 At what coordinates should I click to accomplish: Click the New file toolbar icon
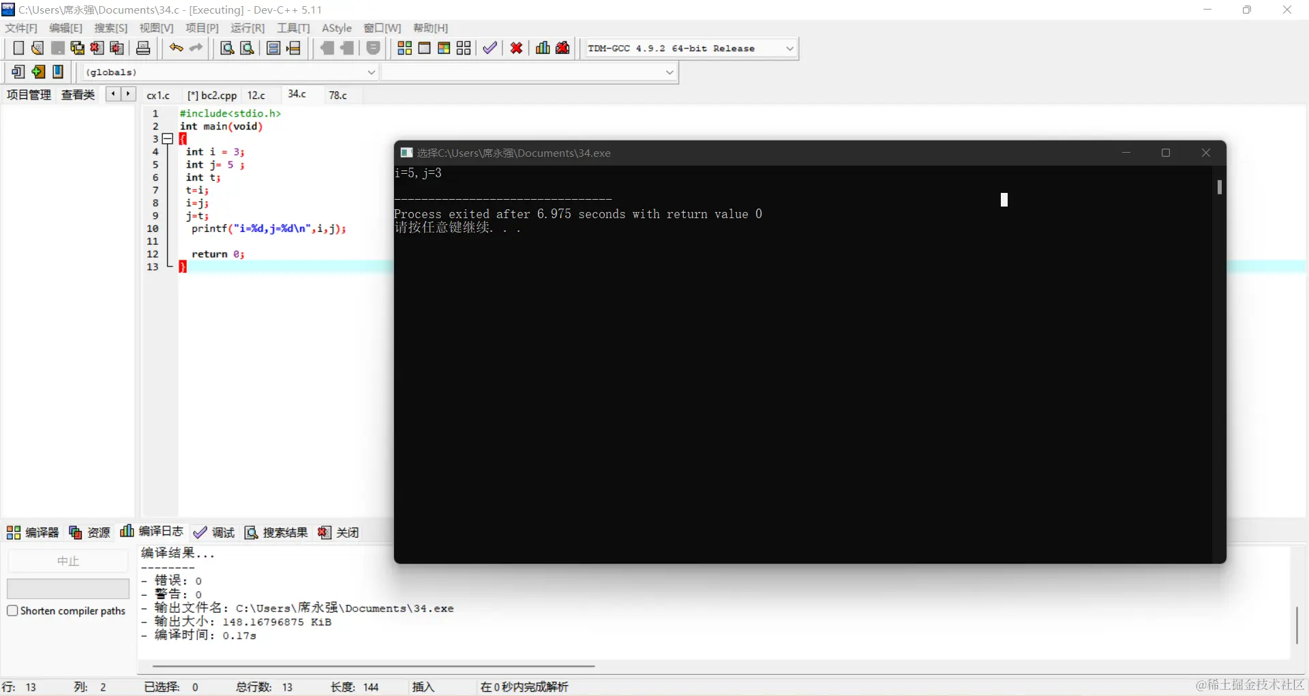[18, 48]
